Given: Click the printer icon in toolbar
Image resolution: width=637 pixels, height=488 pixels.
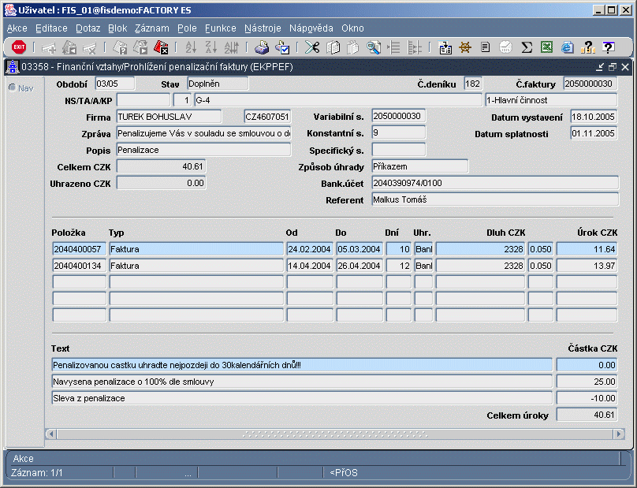Looking at the screenshot, I should click(262, 47).
